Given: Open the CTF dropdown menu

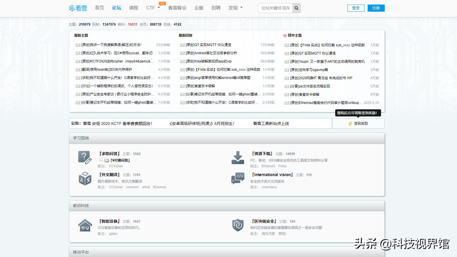Looking at the screenshot, I should 153,8.
